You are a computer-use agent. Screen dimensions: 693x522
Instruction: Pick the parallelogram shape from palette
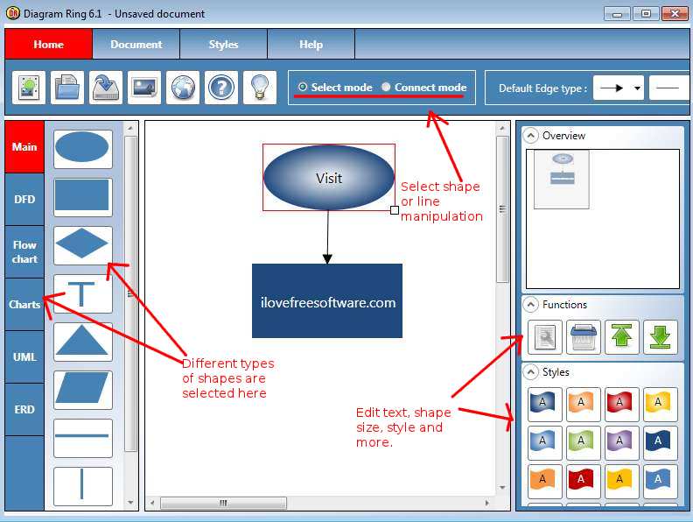point(82,390)
